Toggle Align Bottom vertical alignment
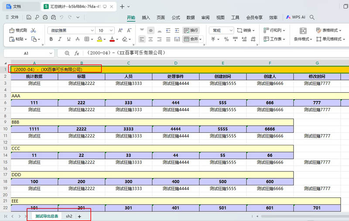Screen dimensions: 349x221 (x=159, y=30)
